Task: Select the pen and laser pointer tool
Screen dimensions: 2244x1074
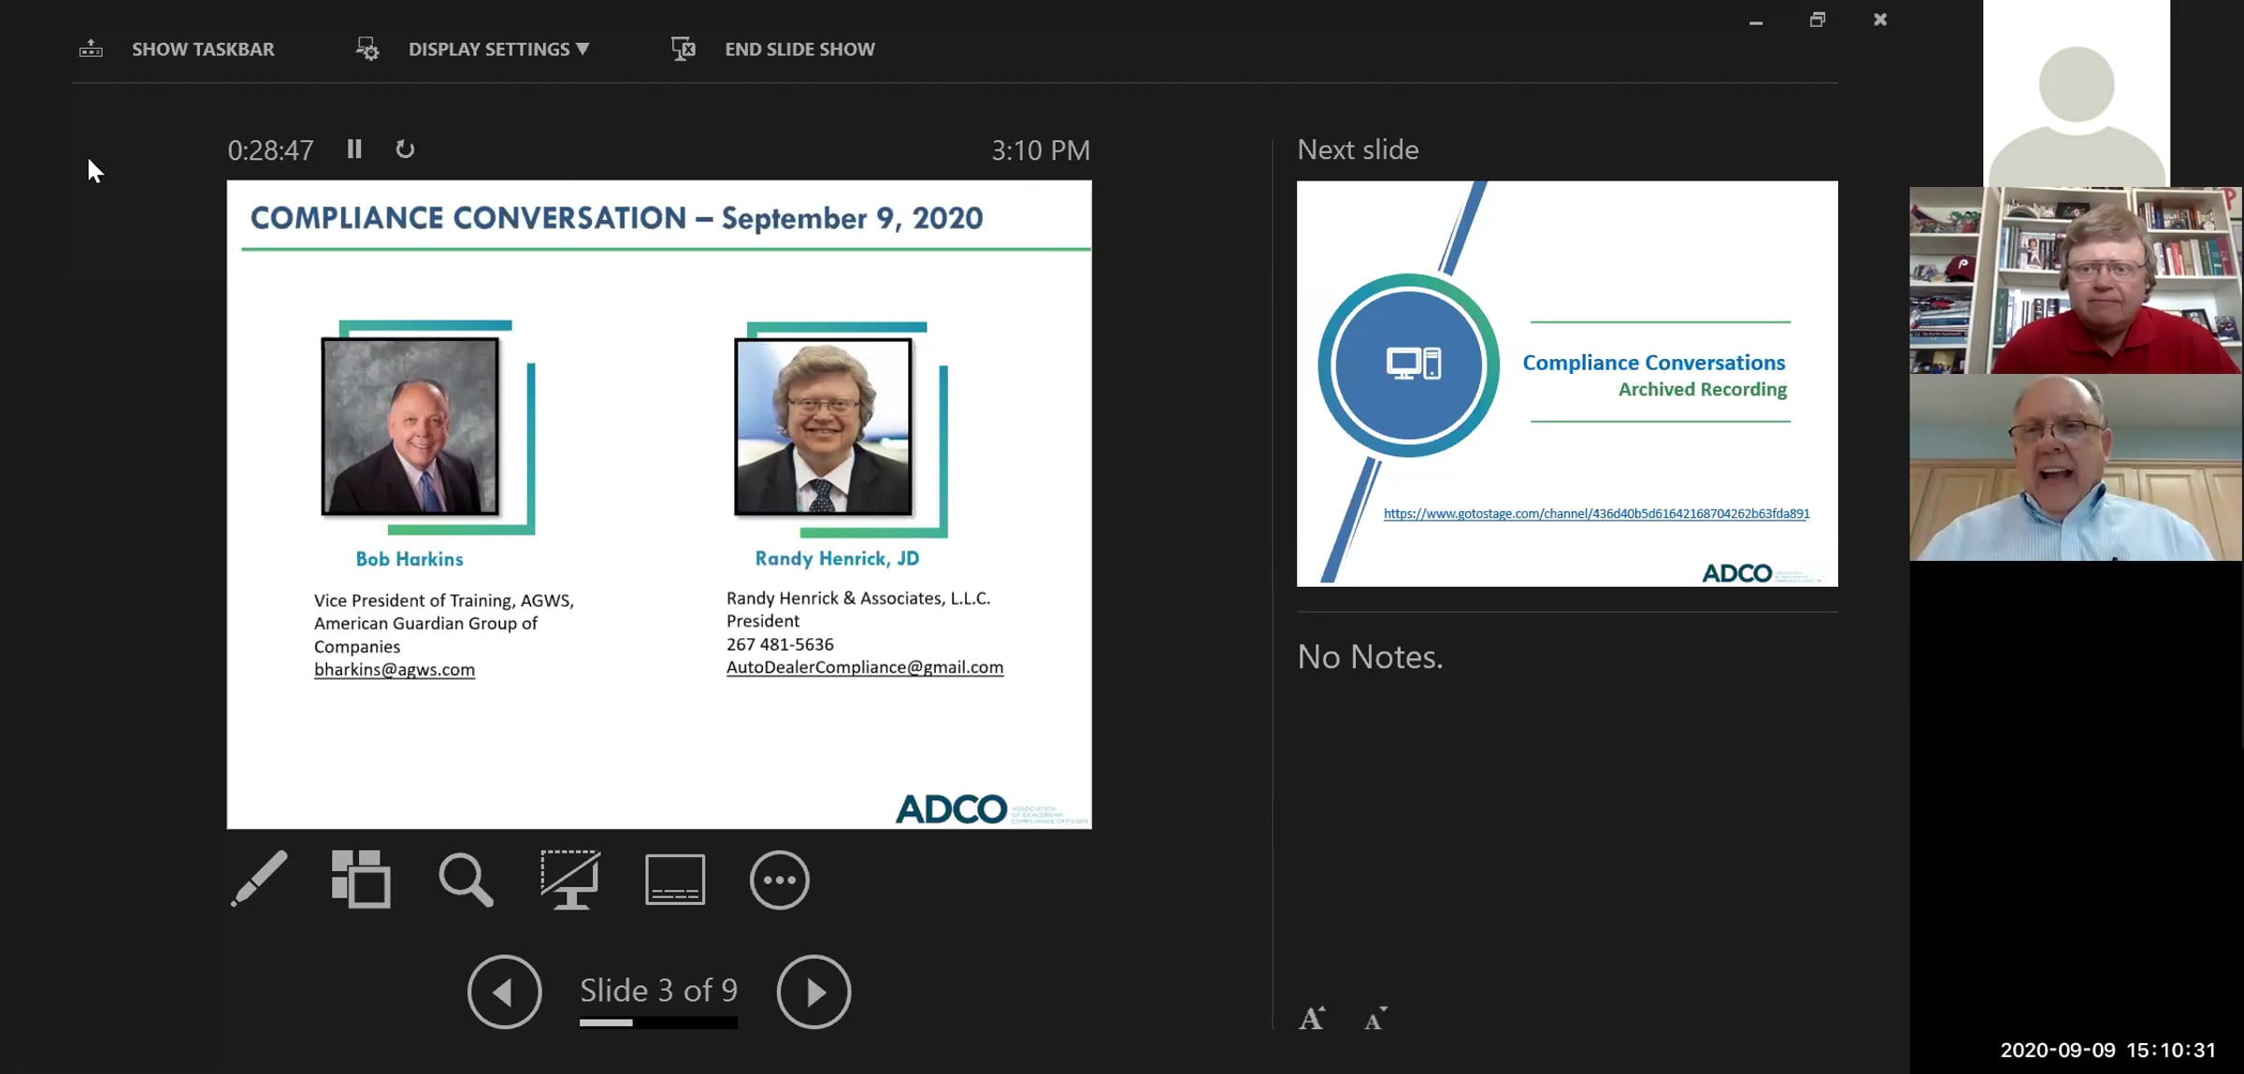Action: [259, 879]
